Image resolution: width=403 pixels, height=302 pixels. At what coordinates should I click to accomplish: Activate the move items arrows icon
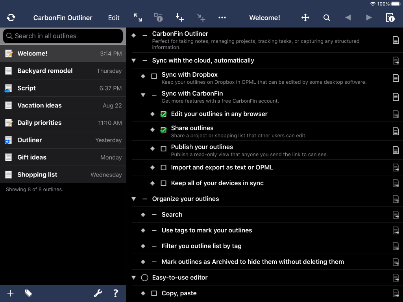point(305,17)
